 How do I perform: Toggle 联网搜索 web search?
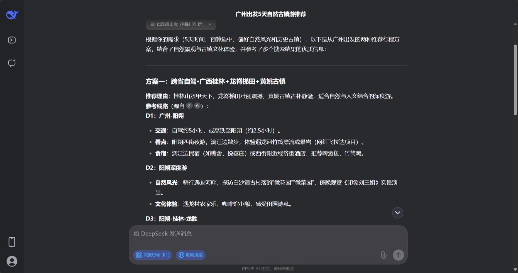tap(190, 255)
